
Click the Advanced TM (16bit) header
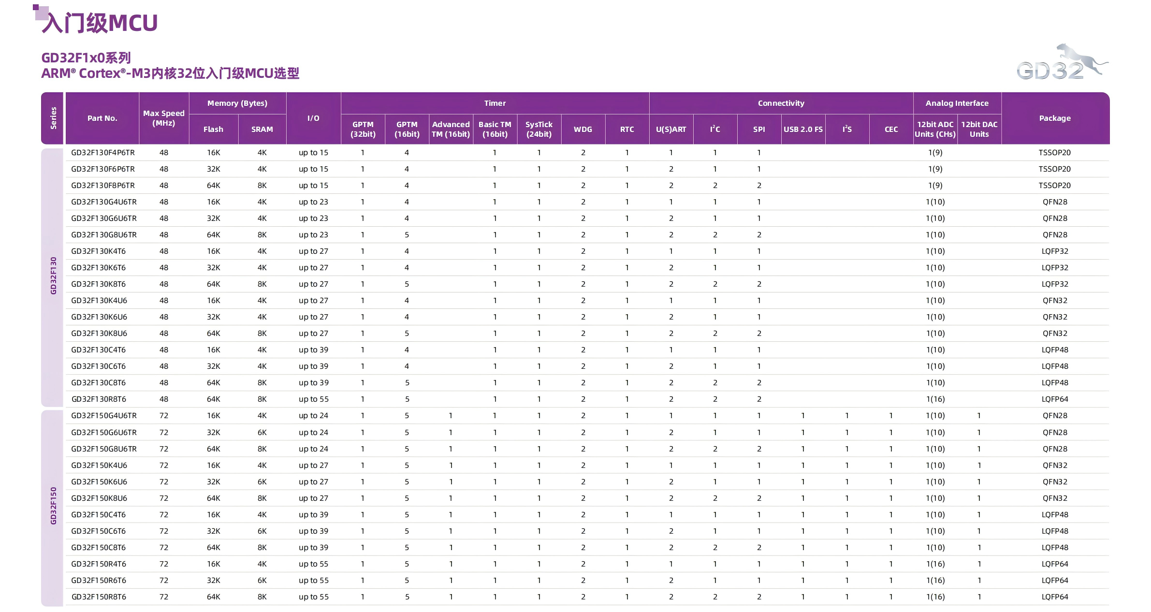[451, 130]
